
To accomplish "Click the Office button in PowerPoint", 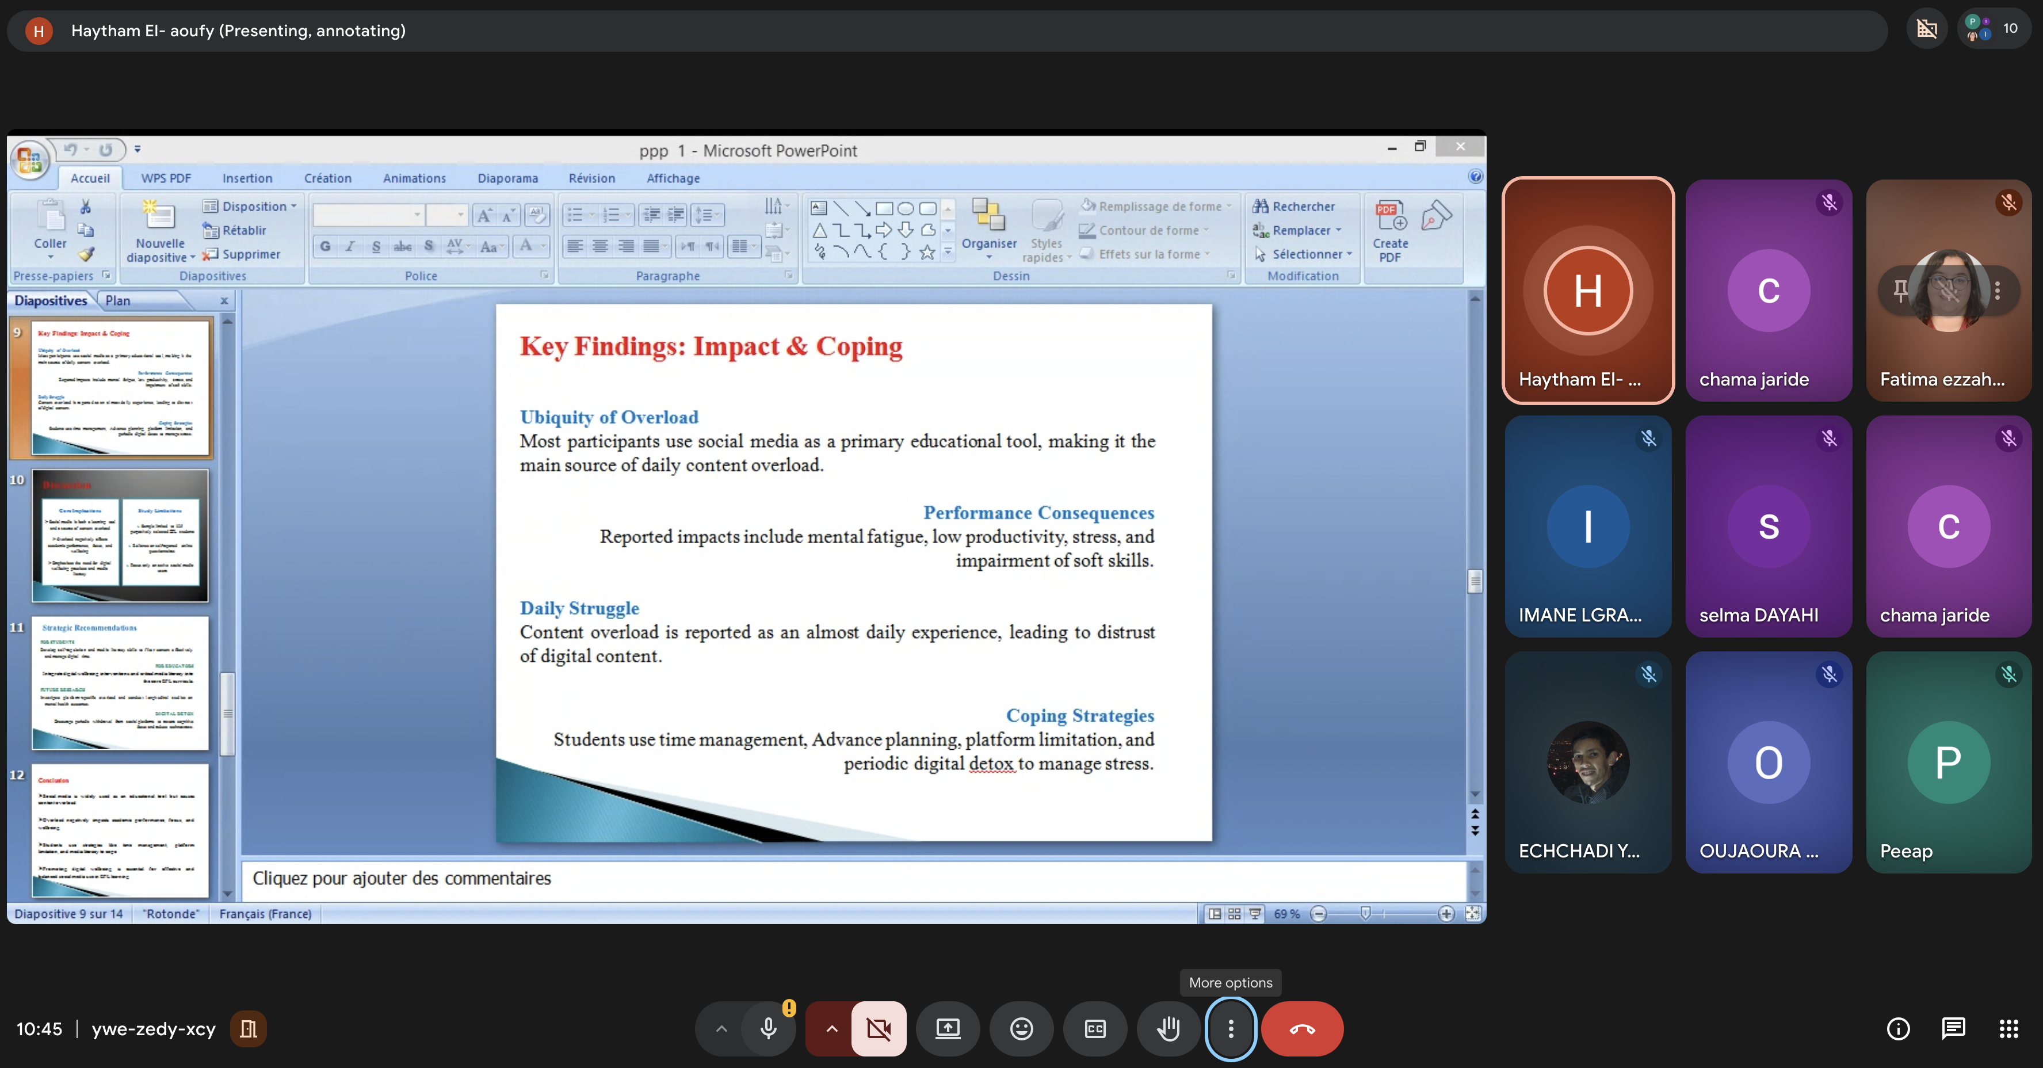I will tap(29, 159).
